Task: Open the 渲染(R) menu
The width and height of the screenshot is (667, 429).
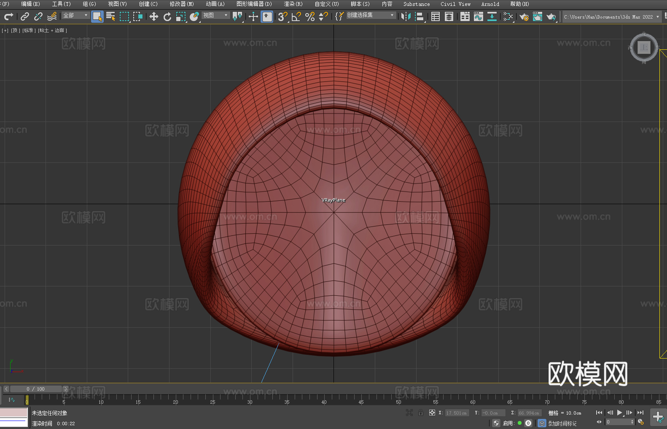Action: [293, 4]
